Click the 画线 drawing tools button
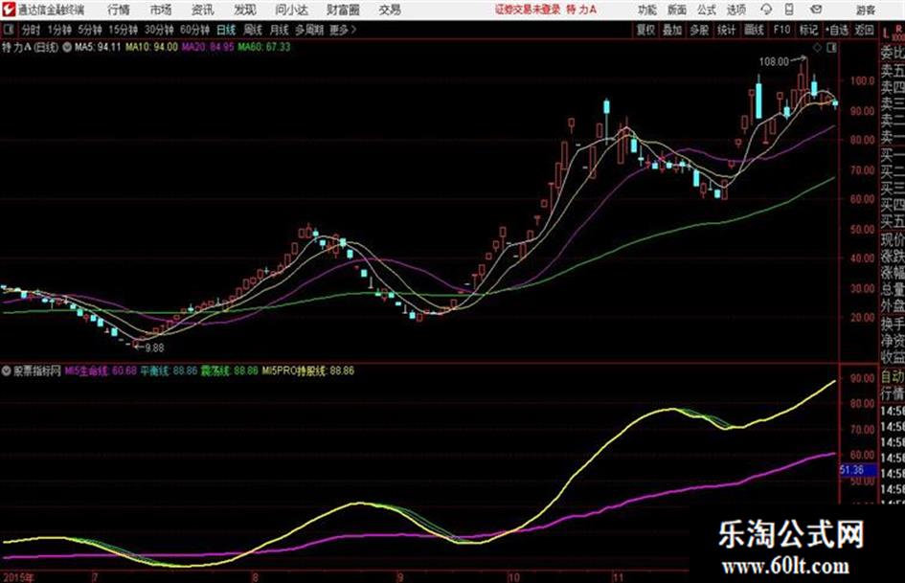Screen dimensions: 905x583 [754, 30]
